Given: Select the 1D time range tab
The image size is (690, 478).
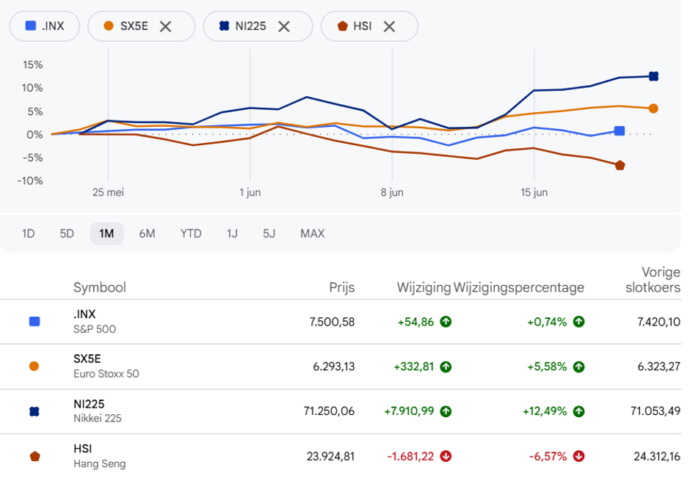Looking at the screenshot, I should click(x=28, y=233).
